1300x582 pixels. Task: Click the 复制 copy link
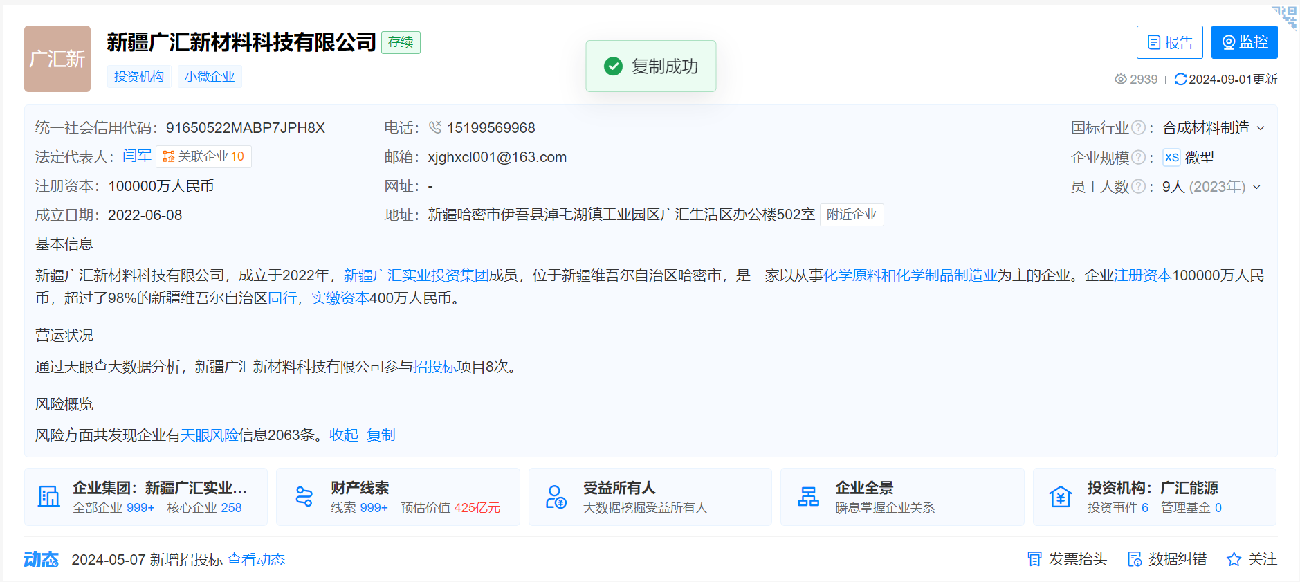pyautogui.click(x=381, y=435)
